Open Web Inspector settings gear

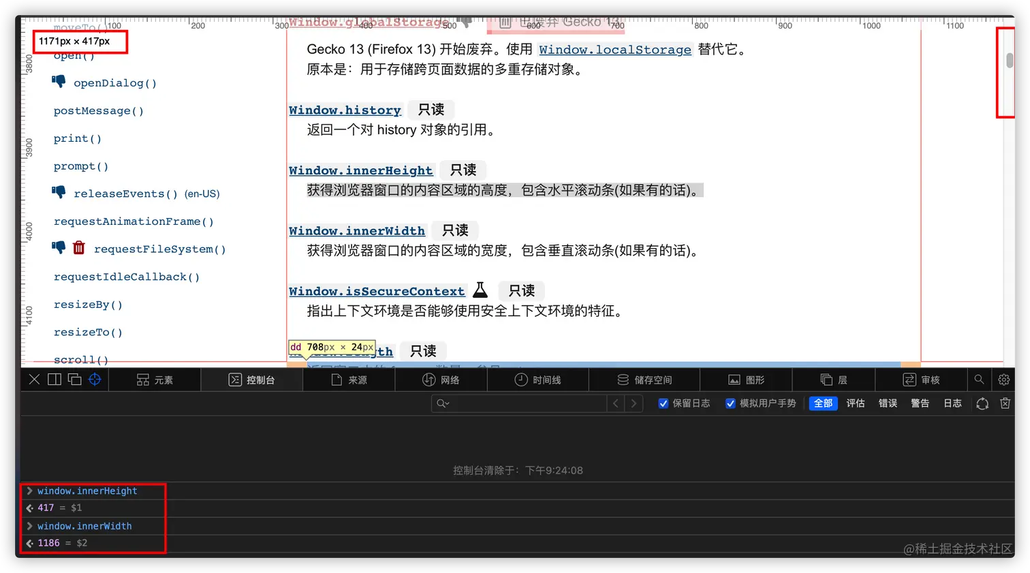(1004, 380)
